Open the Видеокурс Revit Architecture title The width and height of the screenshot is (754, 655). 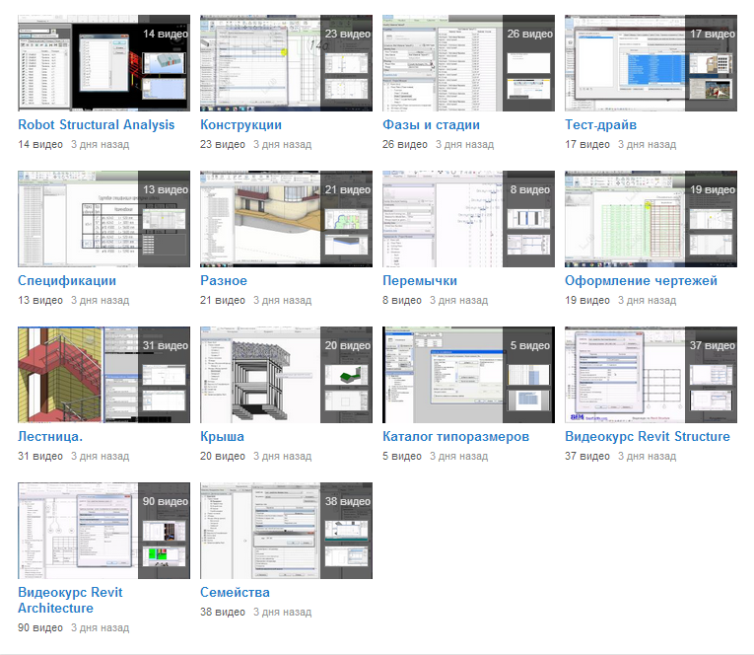click(x=70, y=600)
